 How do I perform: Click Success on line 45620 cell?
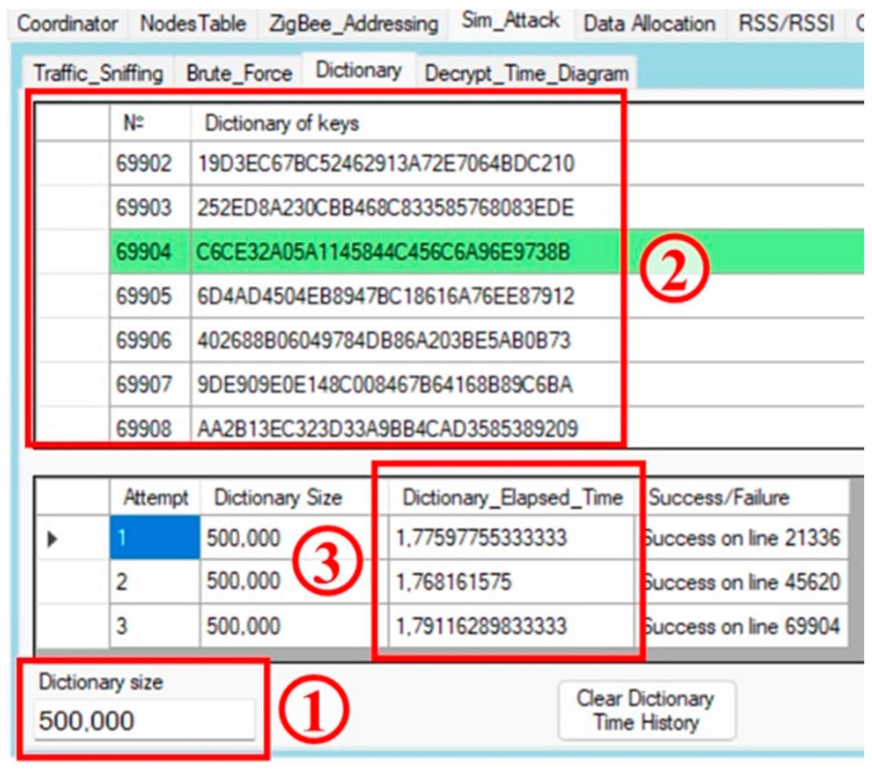tap(742, 582)
